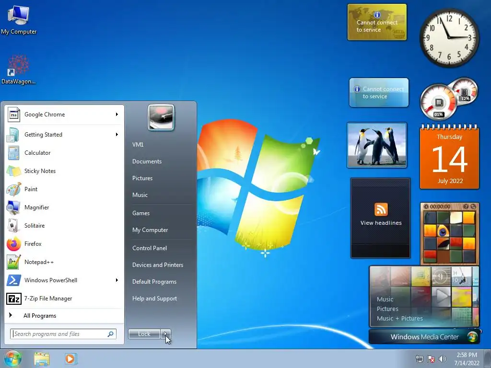Select the My Computer desktop icon
The image size is (491, 368).
19,19
